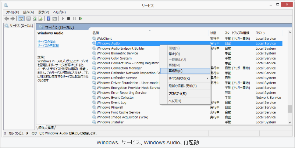Click the gear icon beside Windows Color System
This screenshot has width=295, height=148.
pos(94,58)
